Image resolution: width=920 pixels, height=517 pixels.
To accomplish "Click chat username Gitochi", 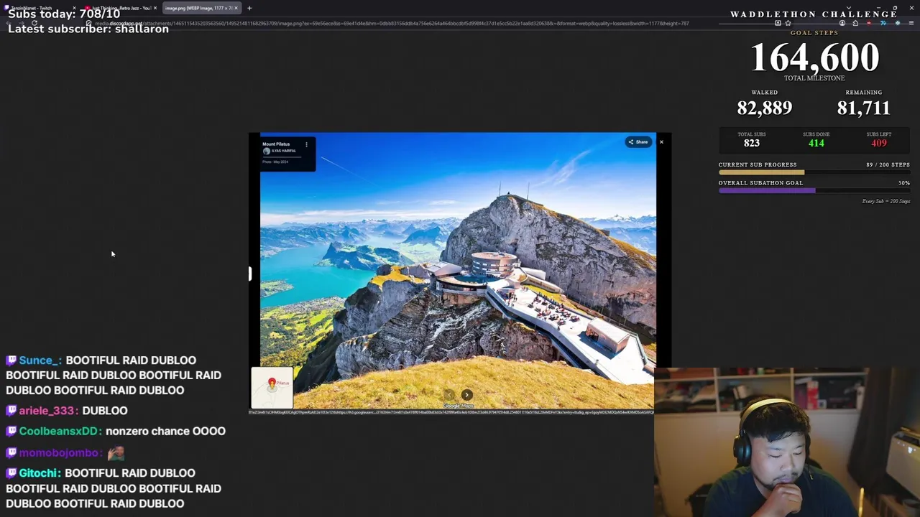I will (39, 473).
